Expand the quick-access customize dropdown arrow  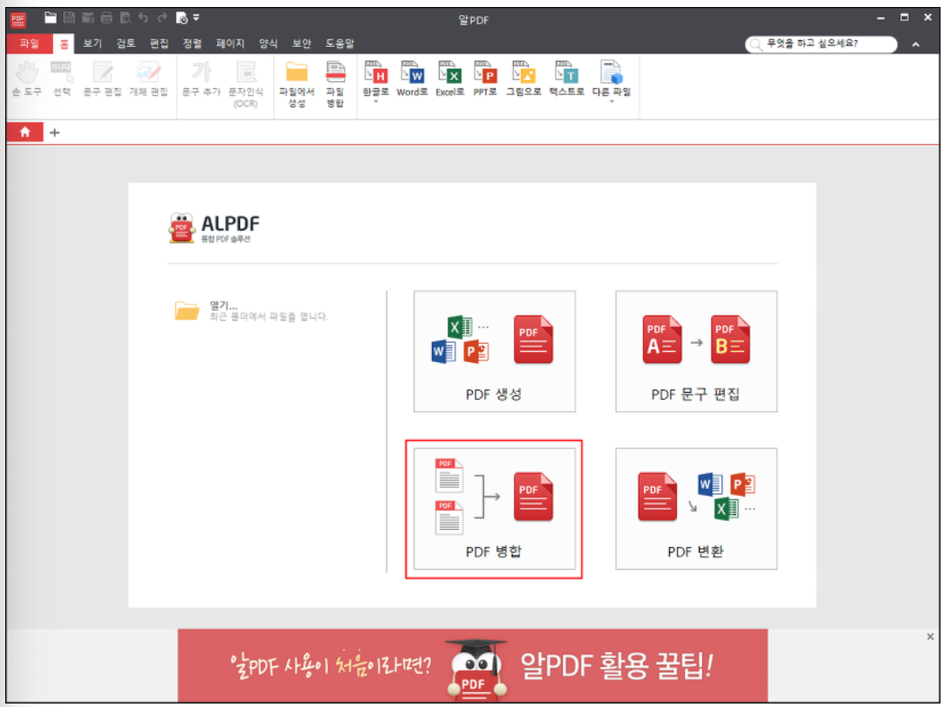tap(196, 18)
